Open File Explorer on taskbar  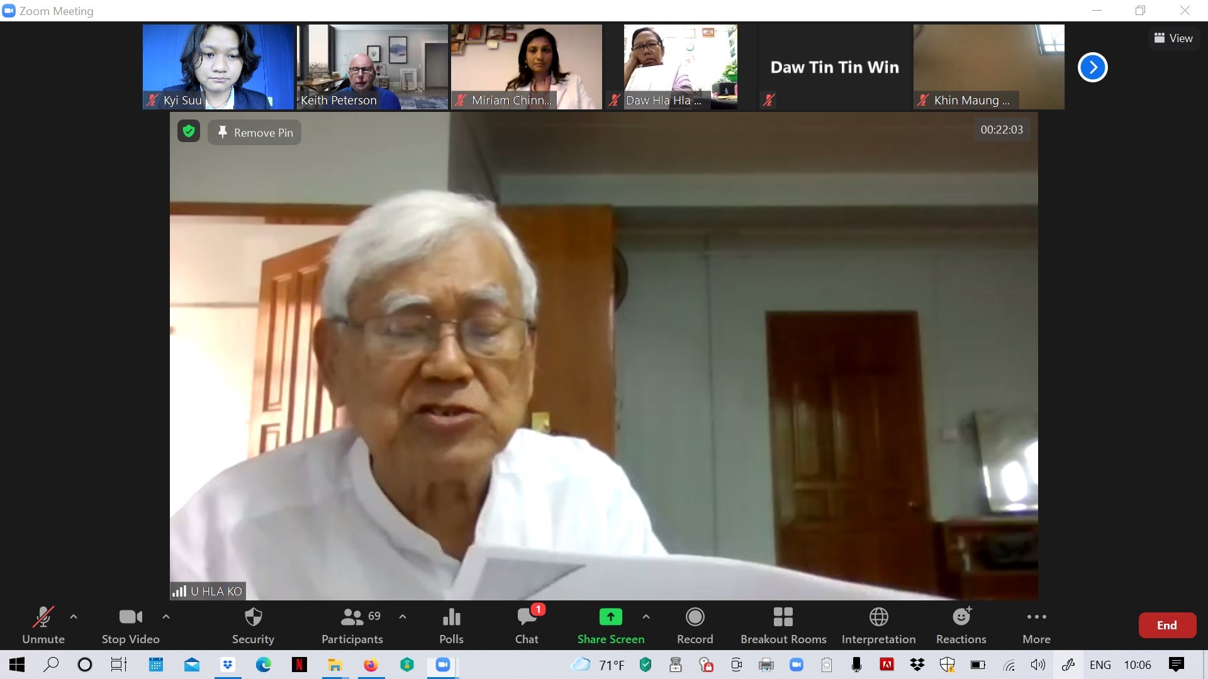[x=335, y=665]
